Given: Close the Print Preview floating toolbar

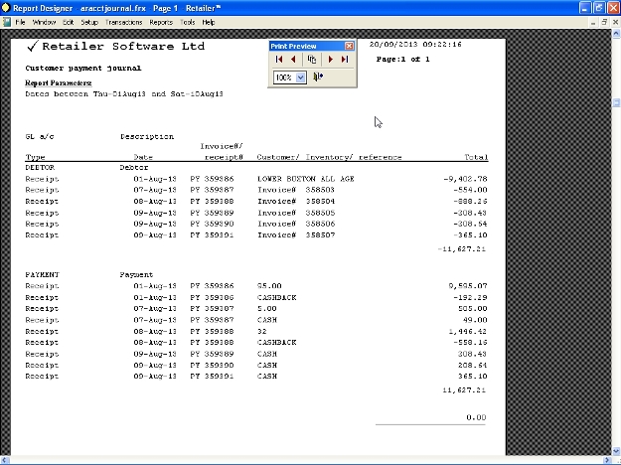Looking at the screenshot, I should pos(349,46).
